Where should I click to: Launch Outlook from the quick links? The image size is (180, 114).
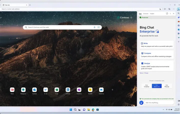(34, 89)
